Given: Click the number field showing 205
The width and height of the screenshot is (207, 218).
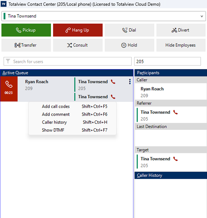Looking at the screenshot, I should pos(167,61).
